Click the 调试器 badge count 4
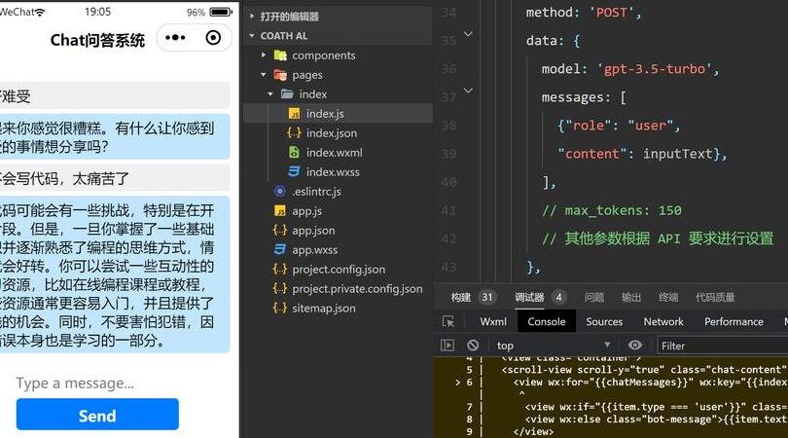 pyautogui.click(x=558, y=297)
